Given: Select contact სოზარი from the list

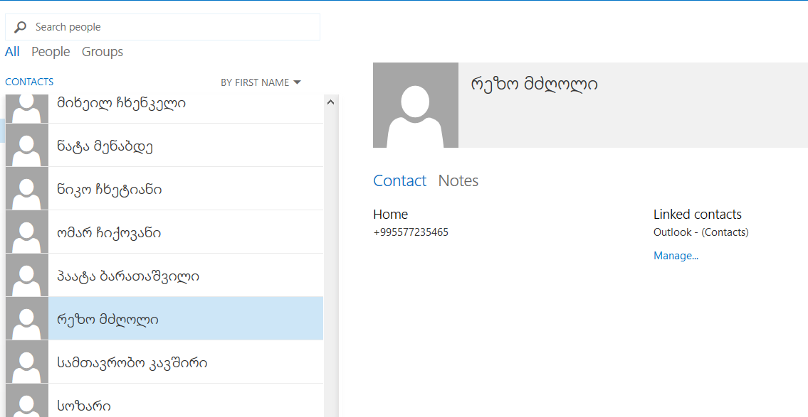Looking at the screenshot, I should (x=84, y=406).
